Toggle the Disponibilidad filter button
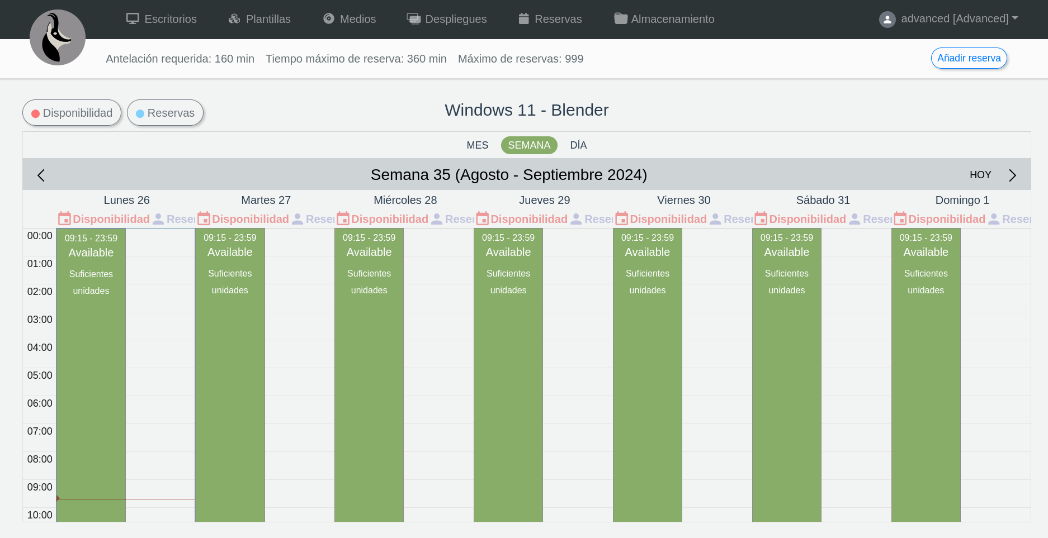The height and width of the screenshot is (538, 1048). (x=72, y=113)
